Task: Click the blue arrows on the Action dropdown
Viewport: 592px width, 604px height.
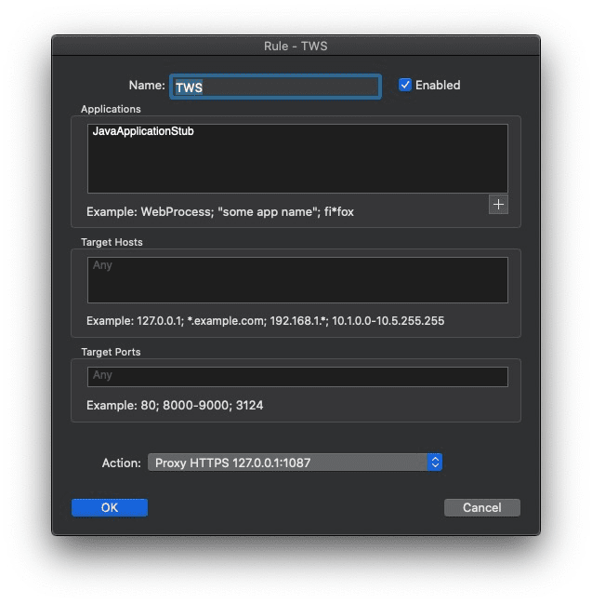Action: tap(434, 463)
